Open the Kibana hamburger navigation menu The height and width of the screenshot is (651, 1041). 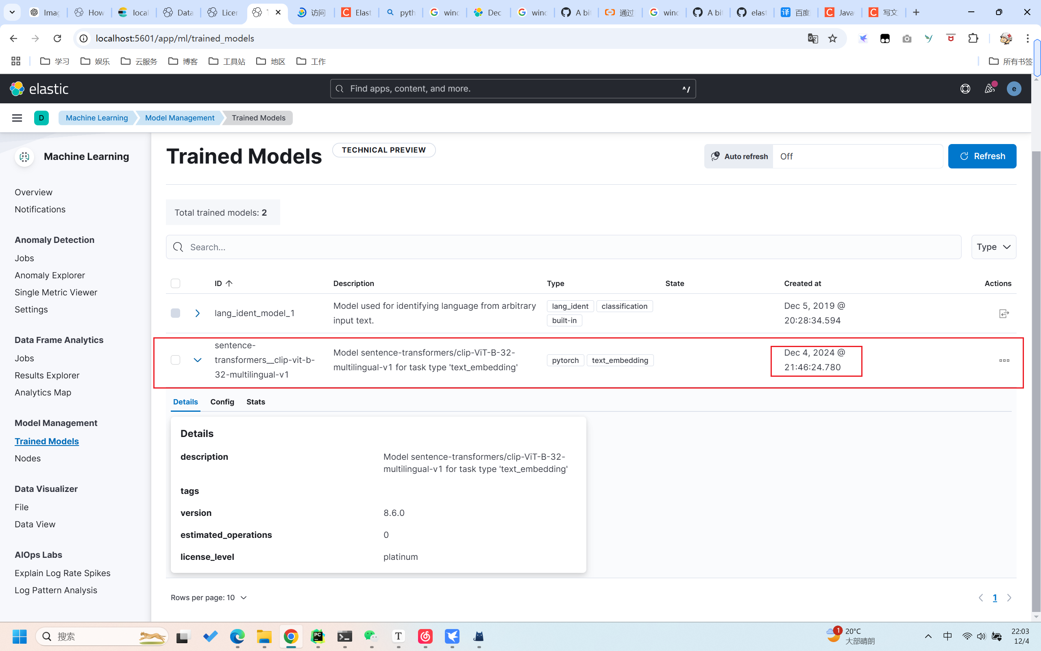17,118
